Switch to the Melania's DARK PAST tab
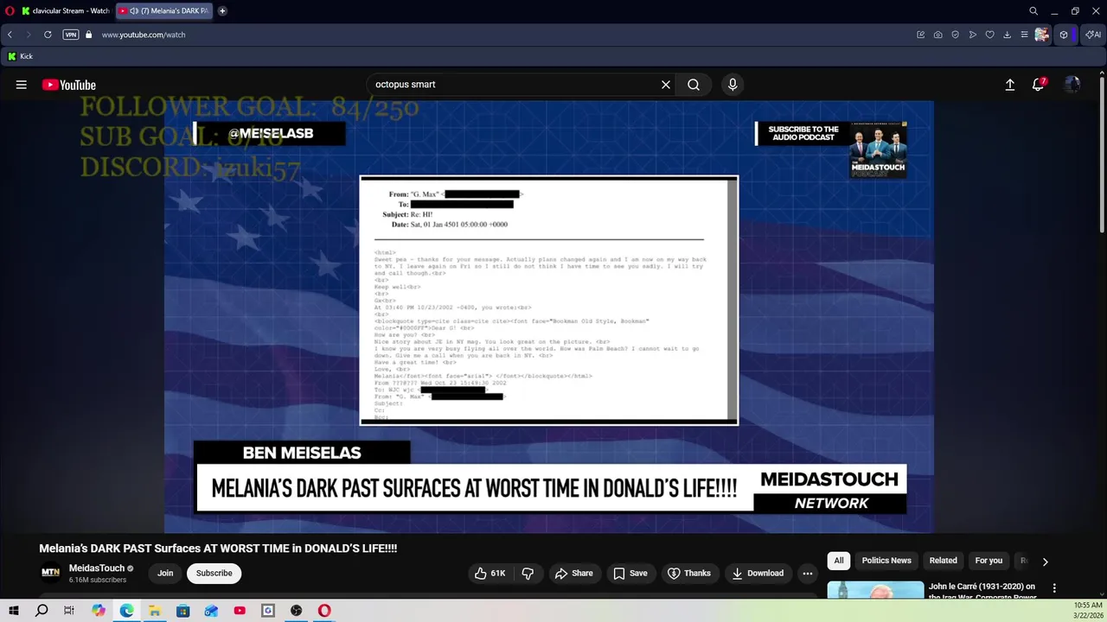The height and width of the screenshot is (622, 1107). [x=164, y=10]
